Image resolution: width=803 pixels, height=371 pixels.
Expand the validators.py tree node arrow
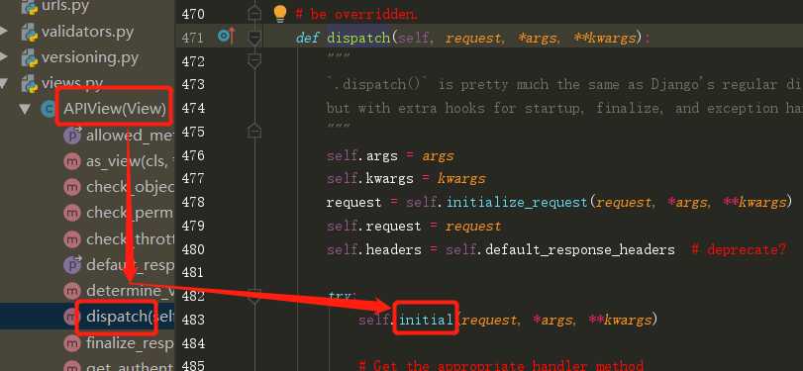click(5, 32)
